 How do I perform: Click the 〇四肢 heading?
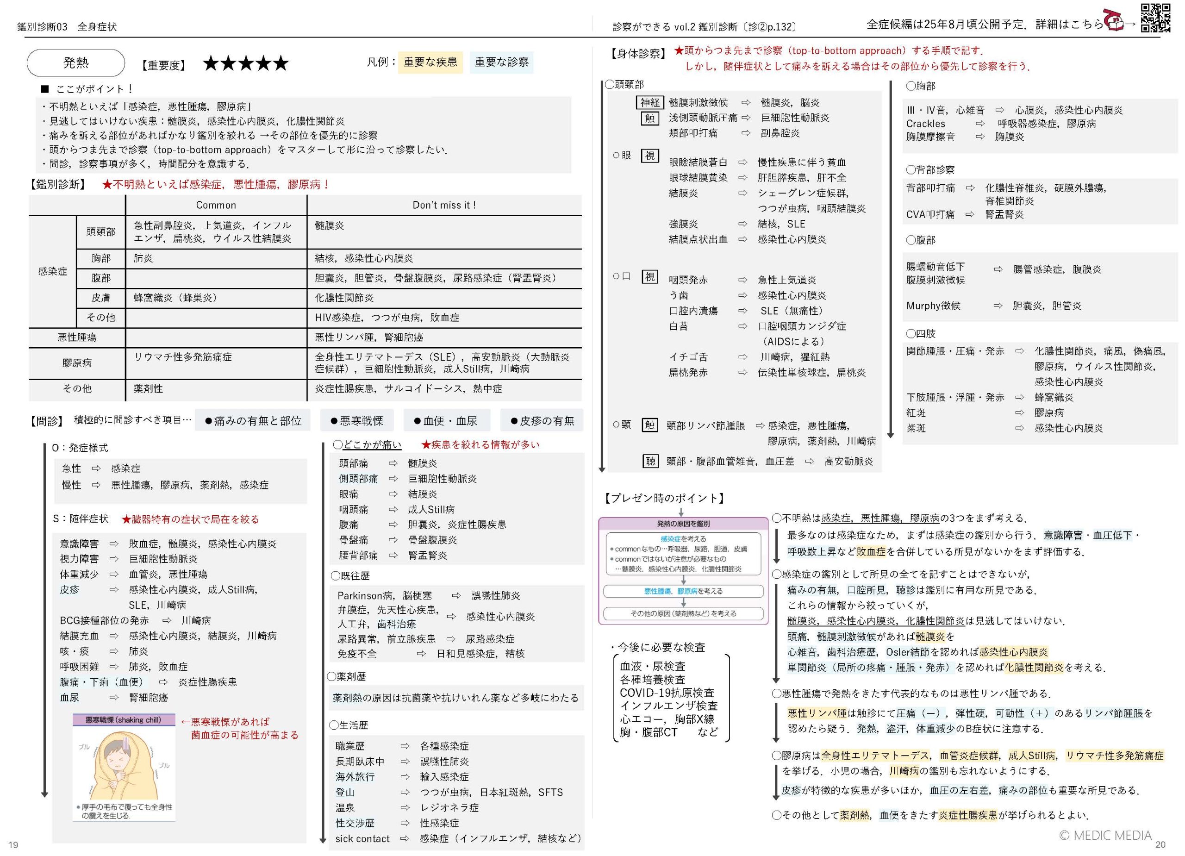[x=920, y=333]
